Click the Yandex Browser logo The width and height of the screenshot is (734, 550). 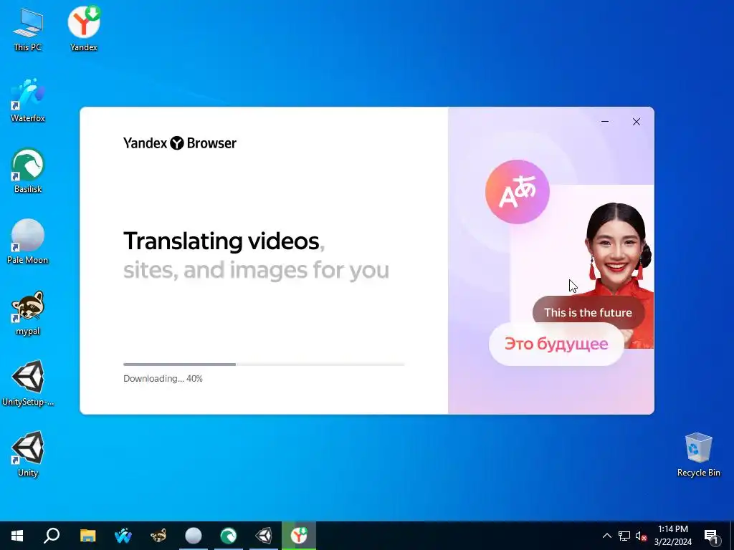(x=180, y=143)
